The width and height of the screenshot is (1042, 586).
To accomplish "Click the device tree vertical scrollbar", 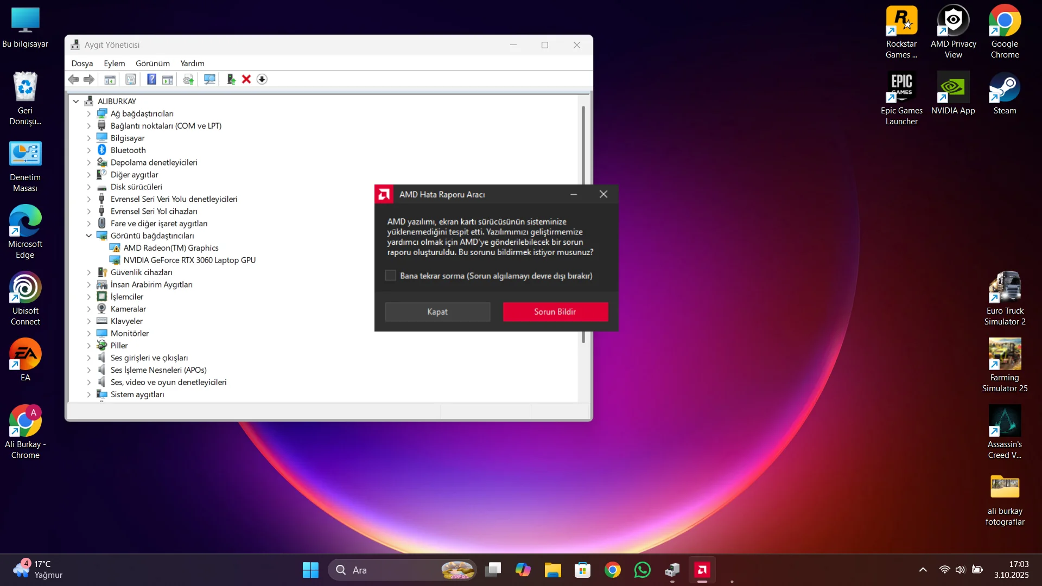I will [583, 146].
